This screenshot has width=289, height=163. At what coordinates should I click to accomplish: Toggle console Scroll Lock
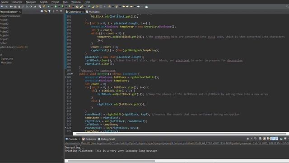[x=265, y=139]
